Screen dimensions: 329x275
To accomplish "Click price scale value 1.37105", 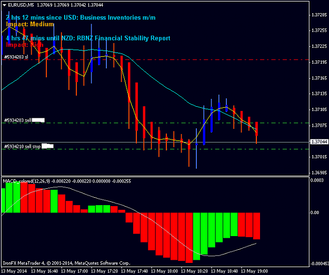I will click(319, 109).
